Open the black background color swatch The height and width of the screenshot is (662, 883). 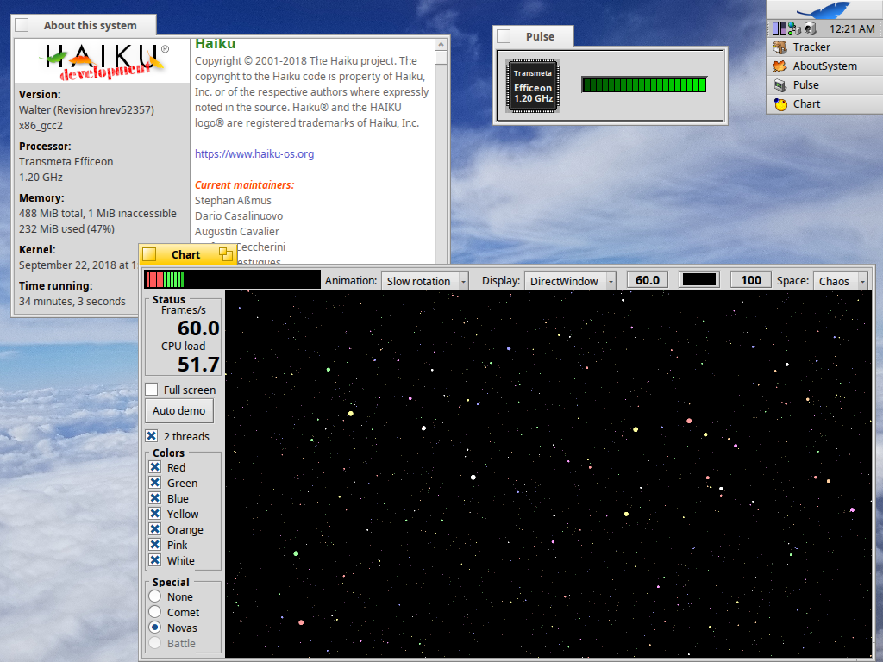698,280
